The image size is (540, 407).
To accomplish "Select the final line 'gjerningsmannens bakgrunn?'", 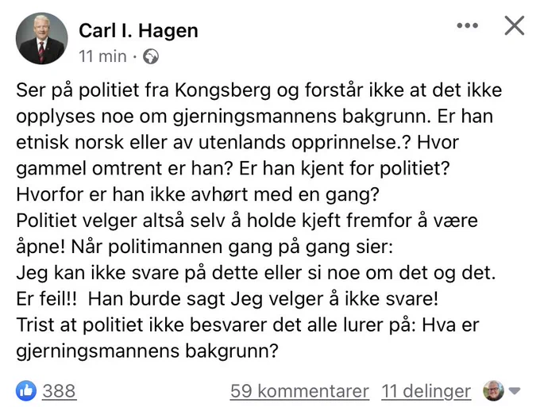I will [x=147, y=351].
